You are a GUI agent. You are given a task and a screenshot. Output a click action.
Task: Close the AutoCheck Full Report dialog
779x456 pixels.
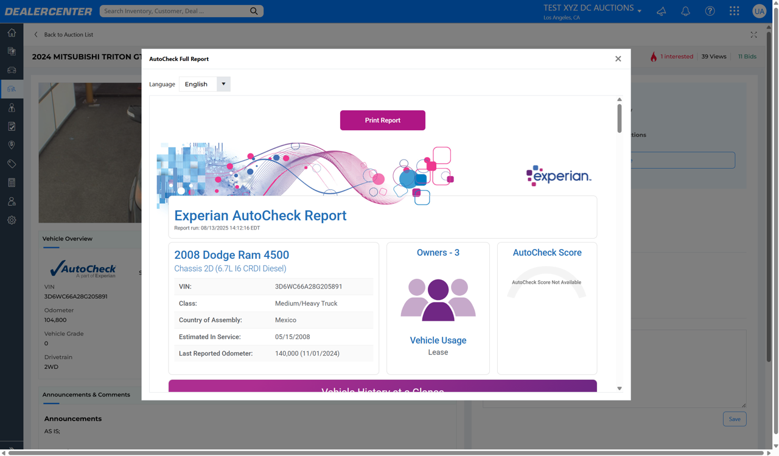[x=618, y=59]
